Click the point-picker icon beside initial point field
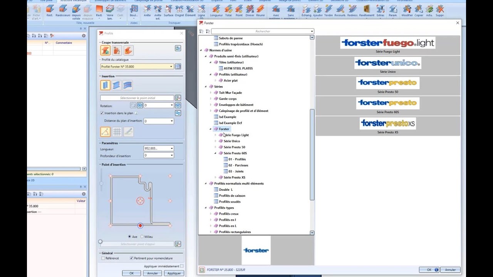Image resolution: width=493 pixels, height=277 pixels. pyautogui.click(x=178, y=98)
